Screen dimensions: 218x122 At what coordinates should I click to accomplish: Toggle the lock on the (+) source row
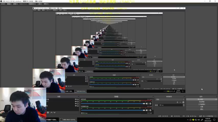click(78, 101)
